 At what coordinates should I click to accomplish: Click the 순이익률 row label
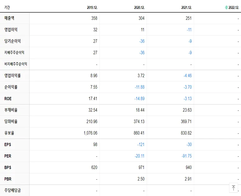[x=11, y=87]
